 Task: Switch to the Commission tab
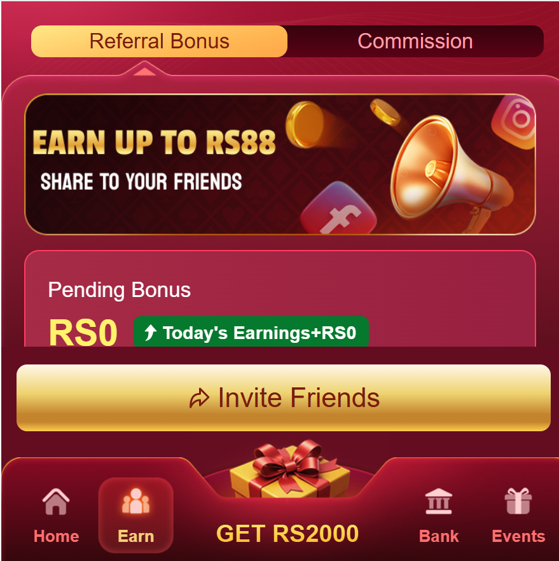[415, 41]
